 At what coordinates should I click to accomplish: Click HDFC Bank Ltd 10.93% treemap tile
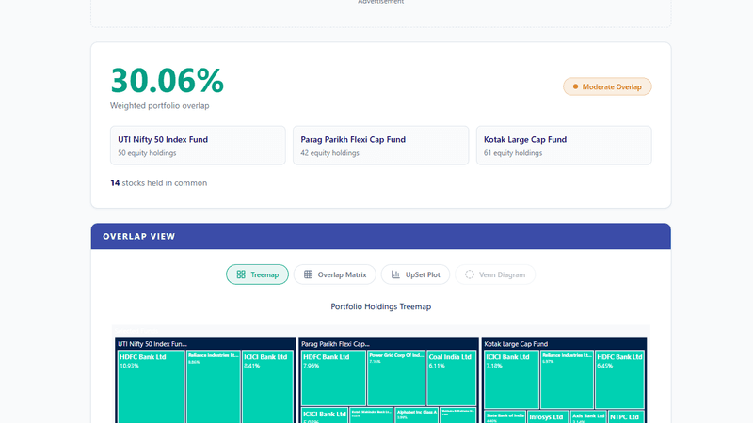152,386
